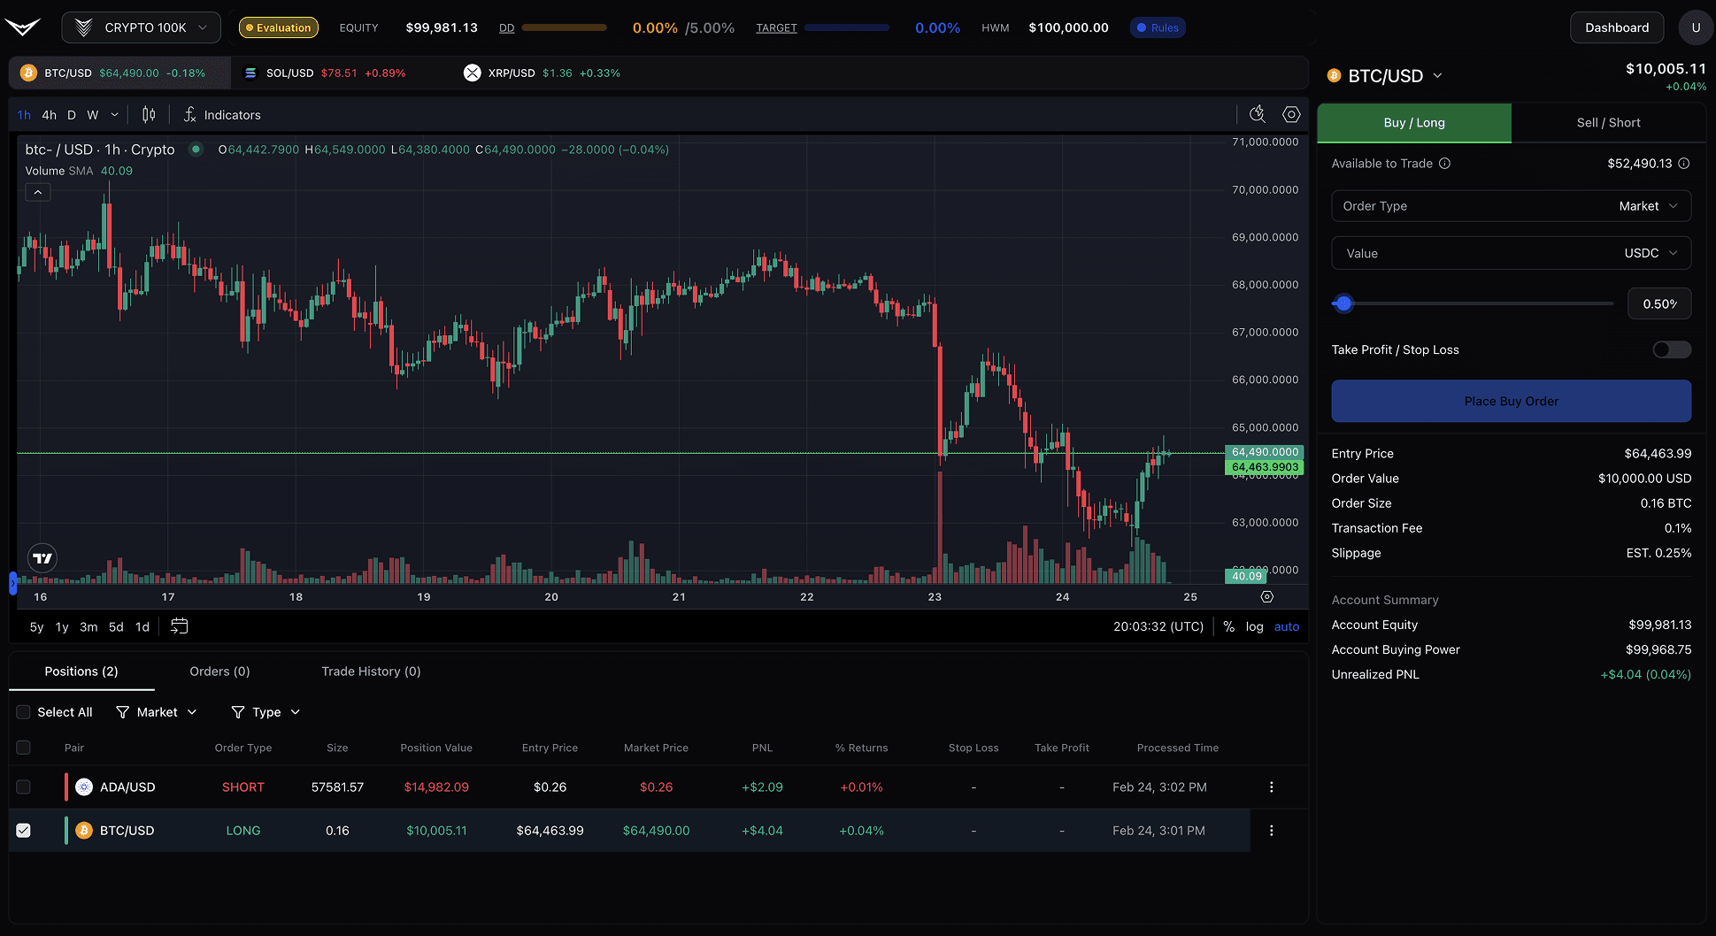Click the go-to-date icon next to 1d

pos(179,625)
